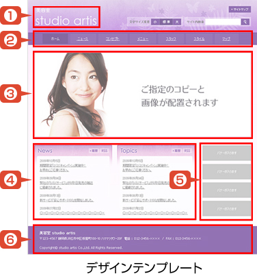Open the コンセプト navigation item

point(113,39)
